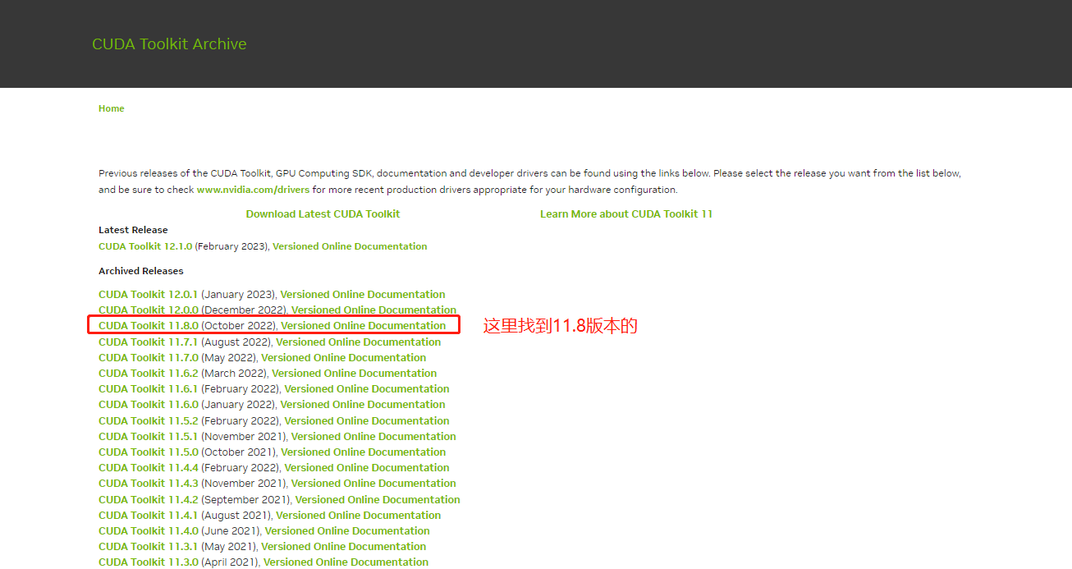
Task: Click the "(October 2022)" date on 11.8.0 row
Action: pyautogui.click(x=240, y=326)
